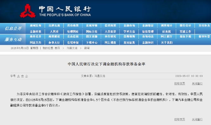Set font size to 大

pos(18,76)
